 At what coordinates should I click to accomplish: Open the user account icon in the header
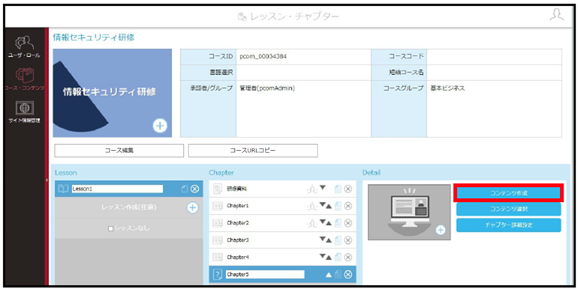click(557, 15)
